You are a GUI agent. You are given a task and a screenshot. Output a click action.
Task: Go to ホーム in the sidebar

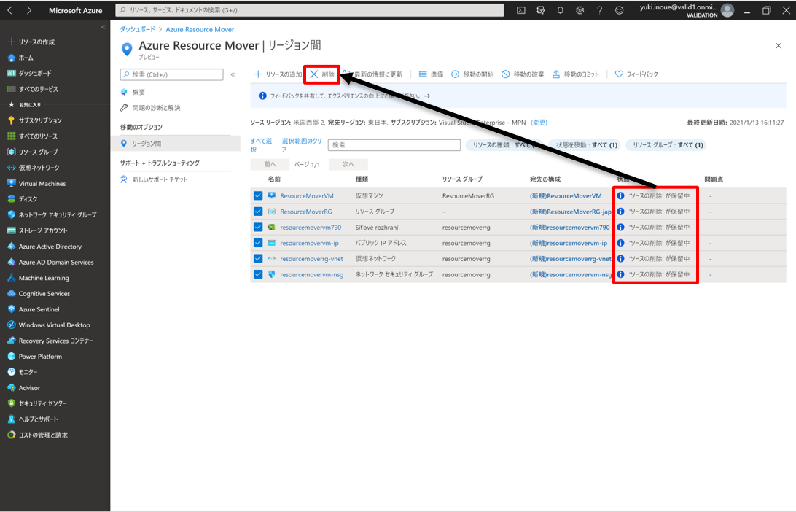click(26, 58)
